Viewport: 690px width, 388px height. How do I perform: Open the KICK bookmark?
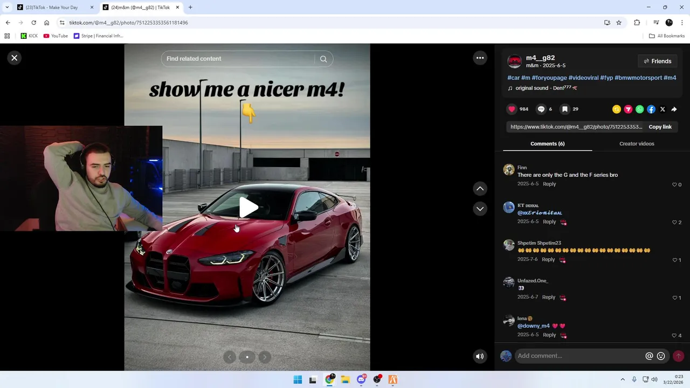(29, 36)
